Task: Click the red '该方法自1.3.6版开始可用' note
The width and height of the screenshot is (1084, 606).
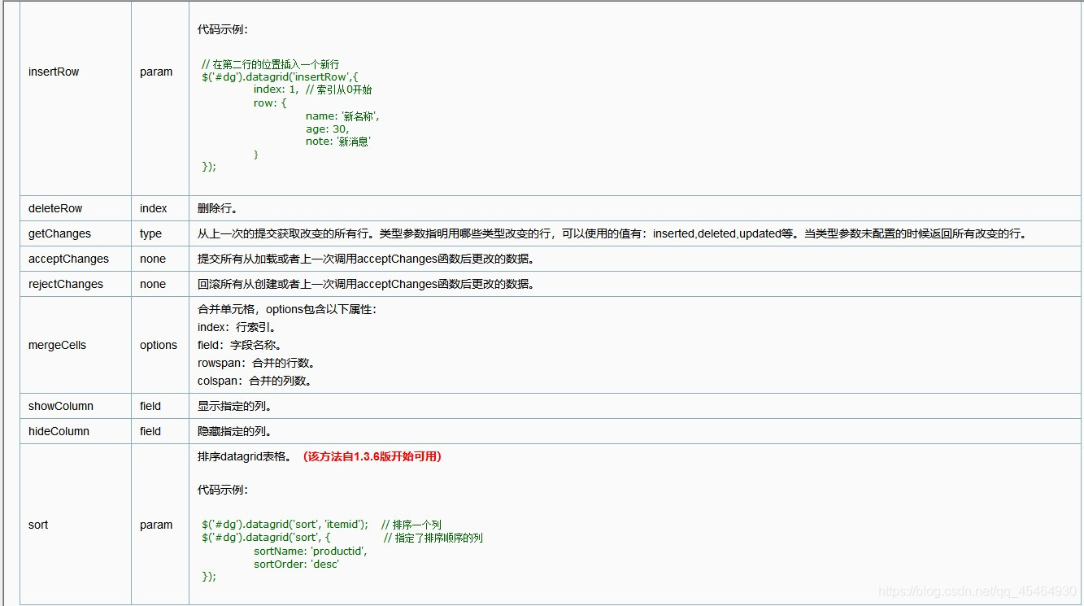Action: [372, 456]
